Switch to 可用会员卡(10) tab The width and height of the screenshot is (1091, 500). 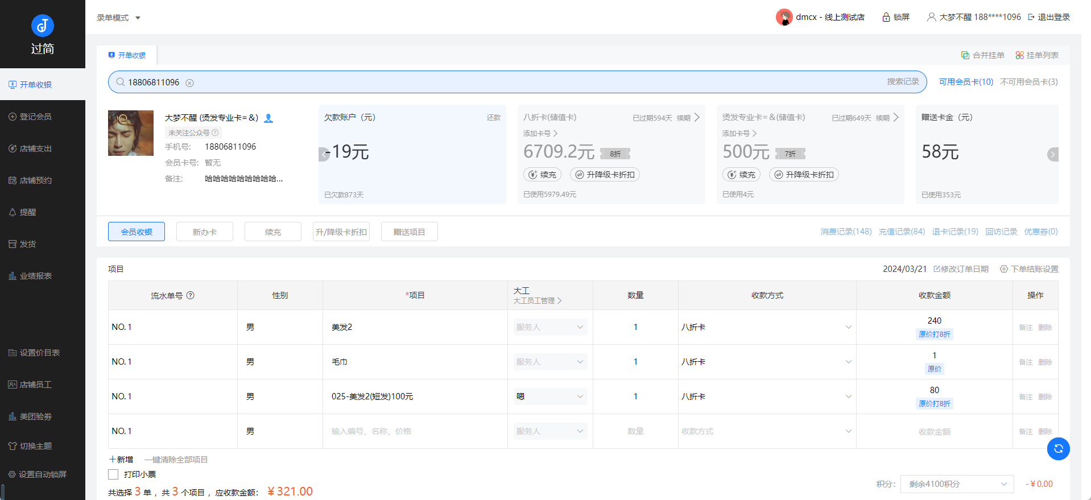coord(966,82)
